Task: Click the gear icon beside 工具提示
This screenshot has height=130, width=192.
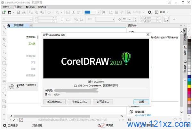Action: tap(4, 125)
